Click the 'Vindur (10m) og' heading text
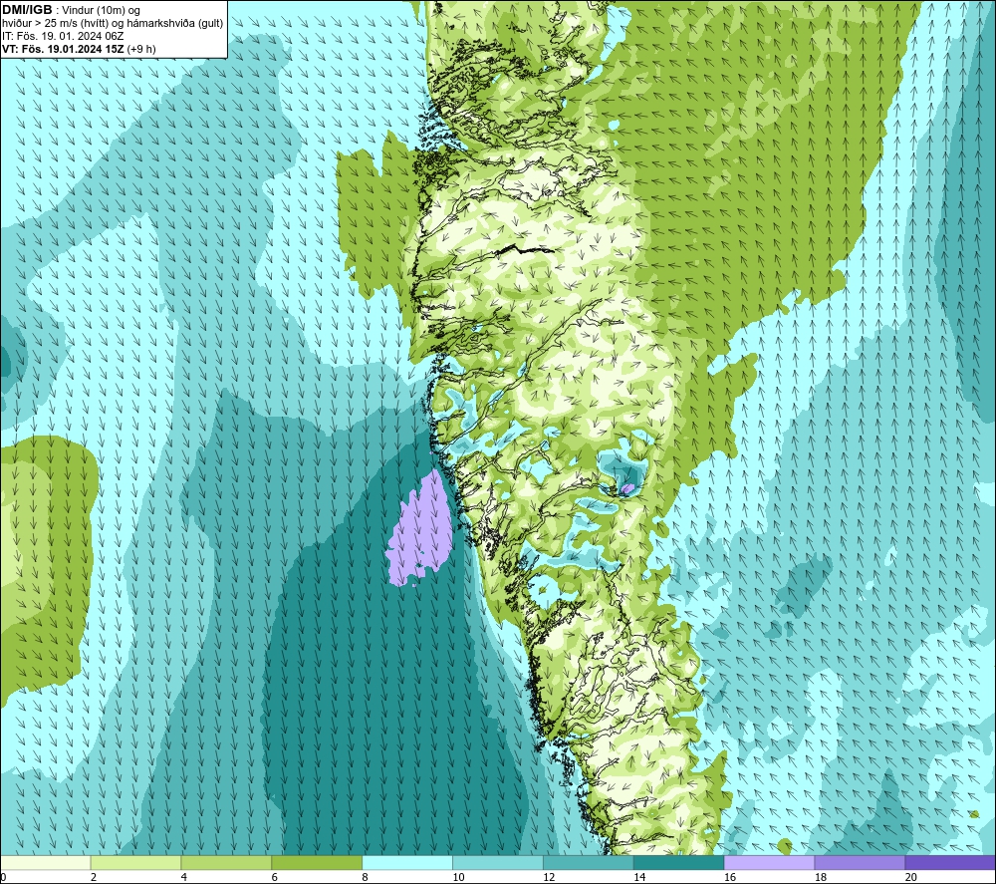 click(x=101, y=11)
